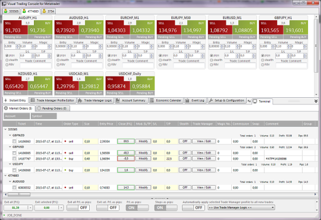The width and height of the screenshot is (321, 220).
Task: Close USDJPY trade showing 1,6
Action: (x=126, y=170)
